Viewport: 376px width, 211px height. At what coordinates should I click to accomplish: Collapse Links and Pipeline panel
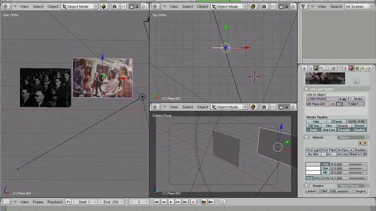307,89
